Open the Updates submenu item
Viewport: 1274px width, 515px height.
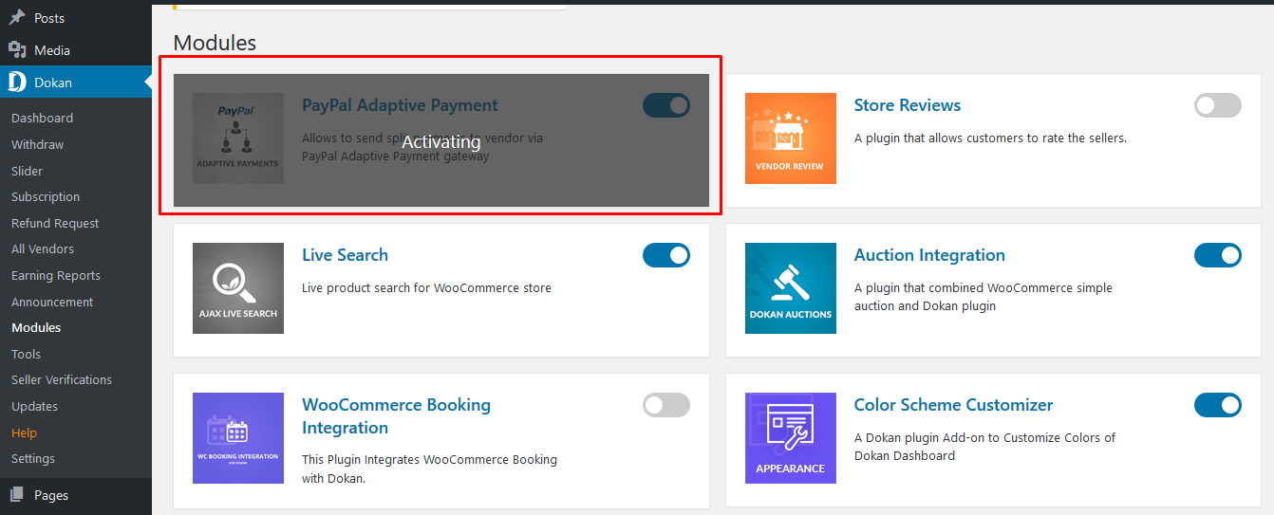click(34, 406)
